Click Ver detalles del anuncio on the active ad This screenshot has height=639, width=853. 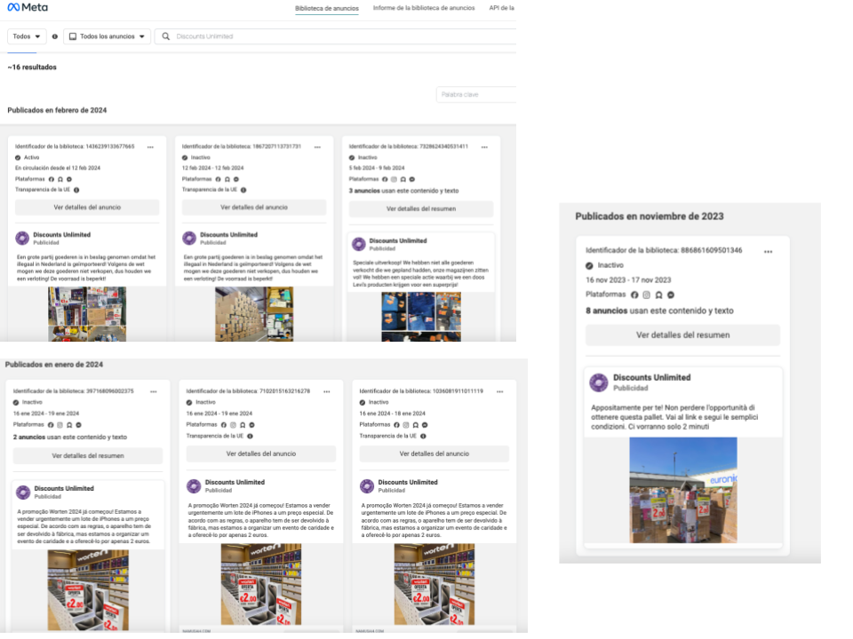pyautogui.click(x=87, y=208)
